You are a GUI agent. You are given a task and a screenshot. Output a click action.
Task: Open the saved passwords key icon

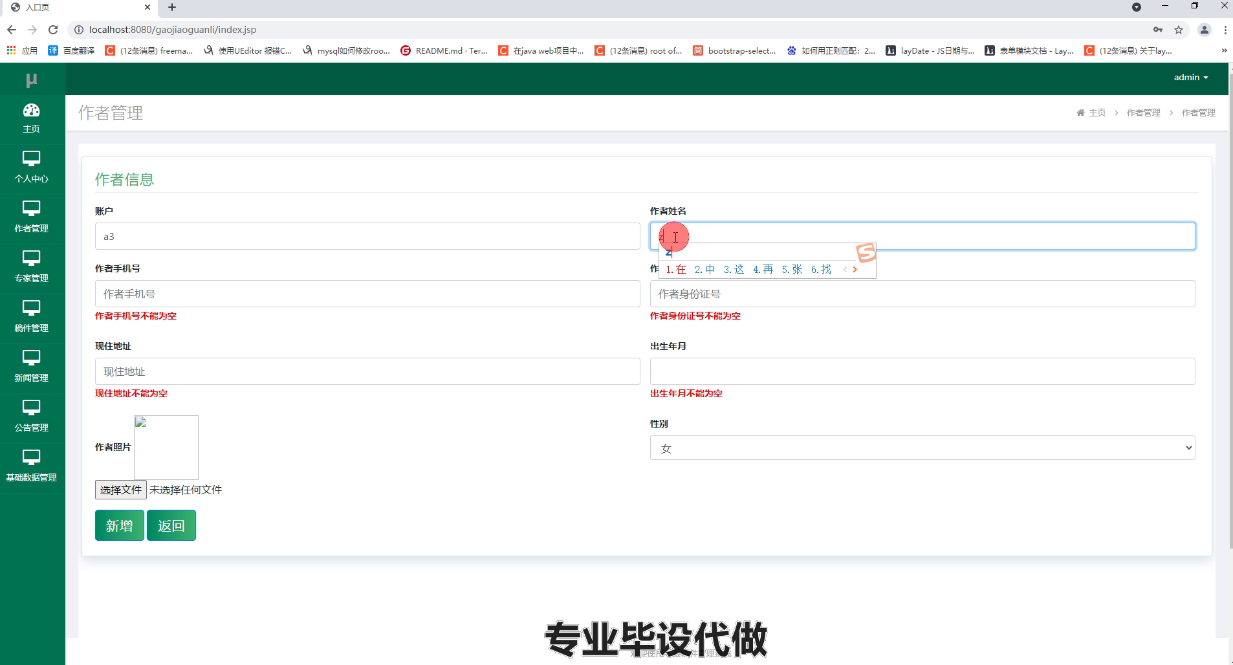tap(1158, 30)
